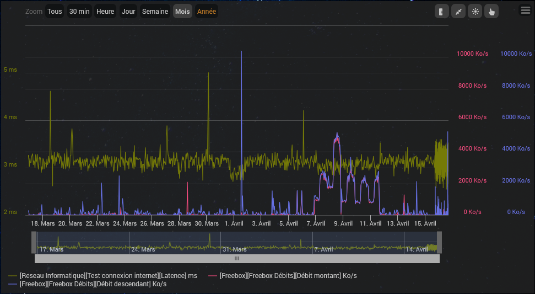Select the Année zoom button
535x294 pixels.
click(x=207, y=11)
